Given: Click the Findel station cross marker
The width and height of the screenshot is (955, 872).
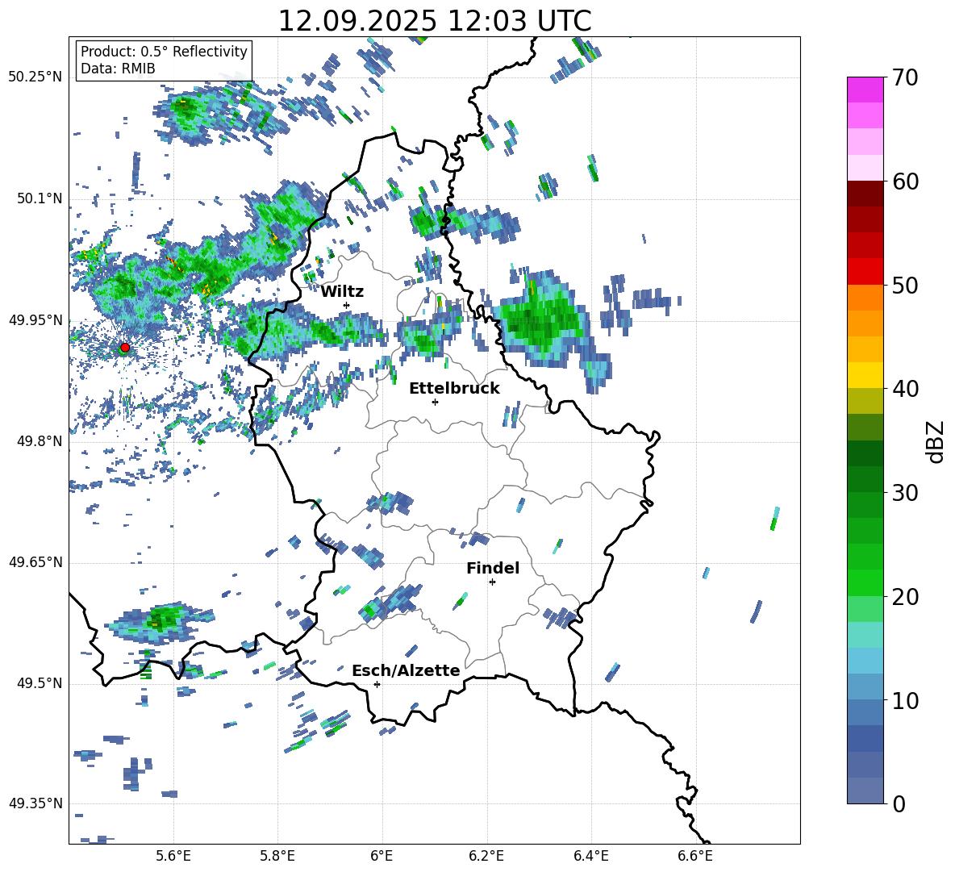Looking at the screenshot, I should pyautogui.click(x=492, y=582).
